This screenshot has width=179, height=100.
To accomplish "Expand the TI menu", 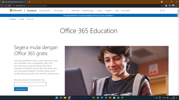I will coord(68,11).
